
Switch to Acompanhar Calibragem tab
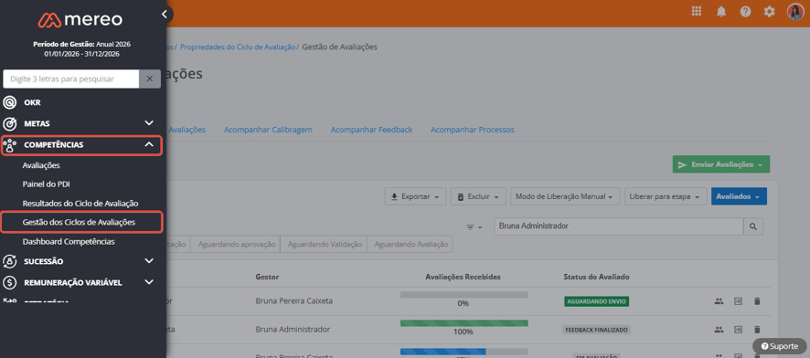(268, 130)
